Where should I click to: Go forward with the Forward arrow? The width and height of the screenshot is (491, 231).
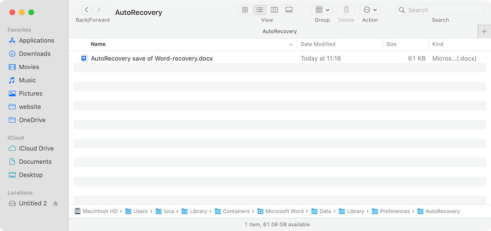pos(99,10)
